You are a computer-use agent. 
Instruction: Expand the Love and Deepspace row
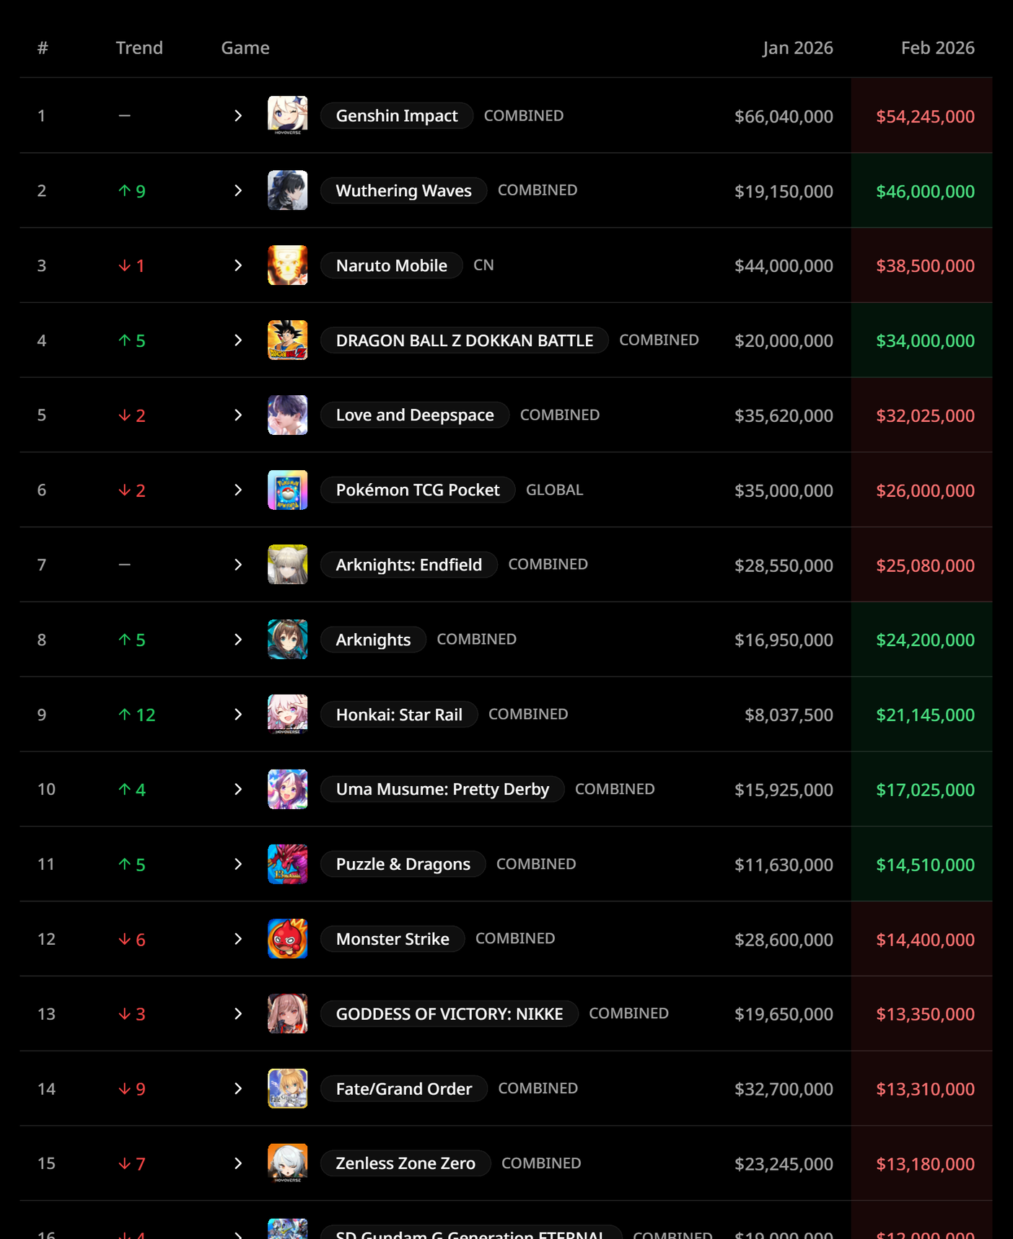coord(238,415)
